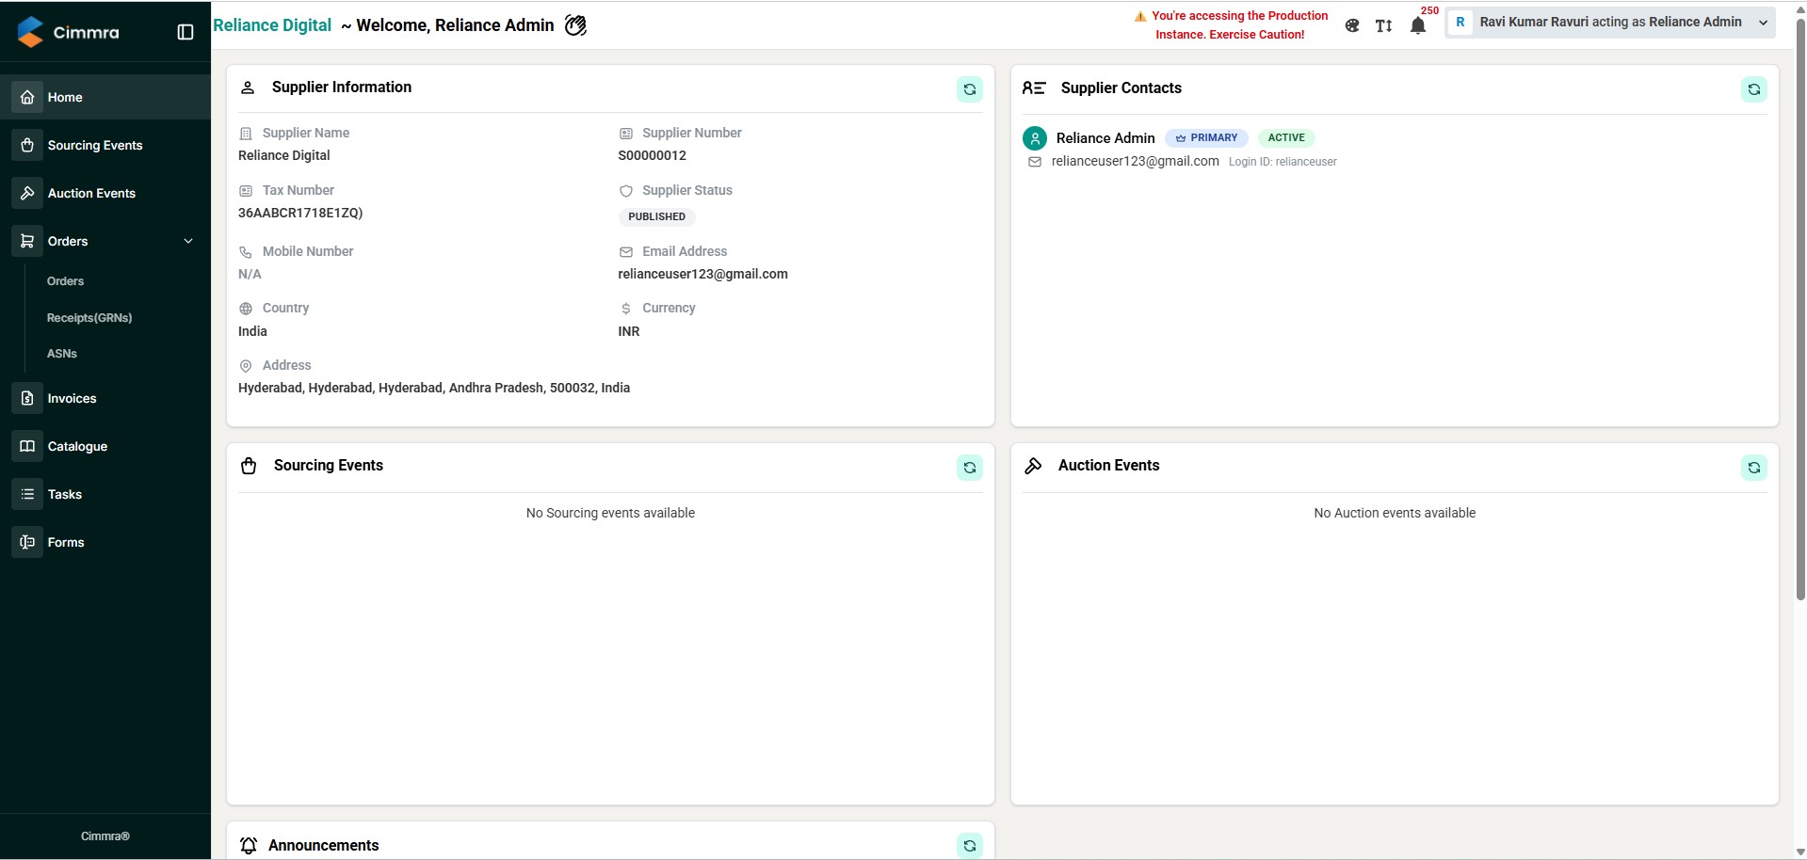Click the ACTIVE status badge

tap(1286, 138)
